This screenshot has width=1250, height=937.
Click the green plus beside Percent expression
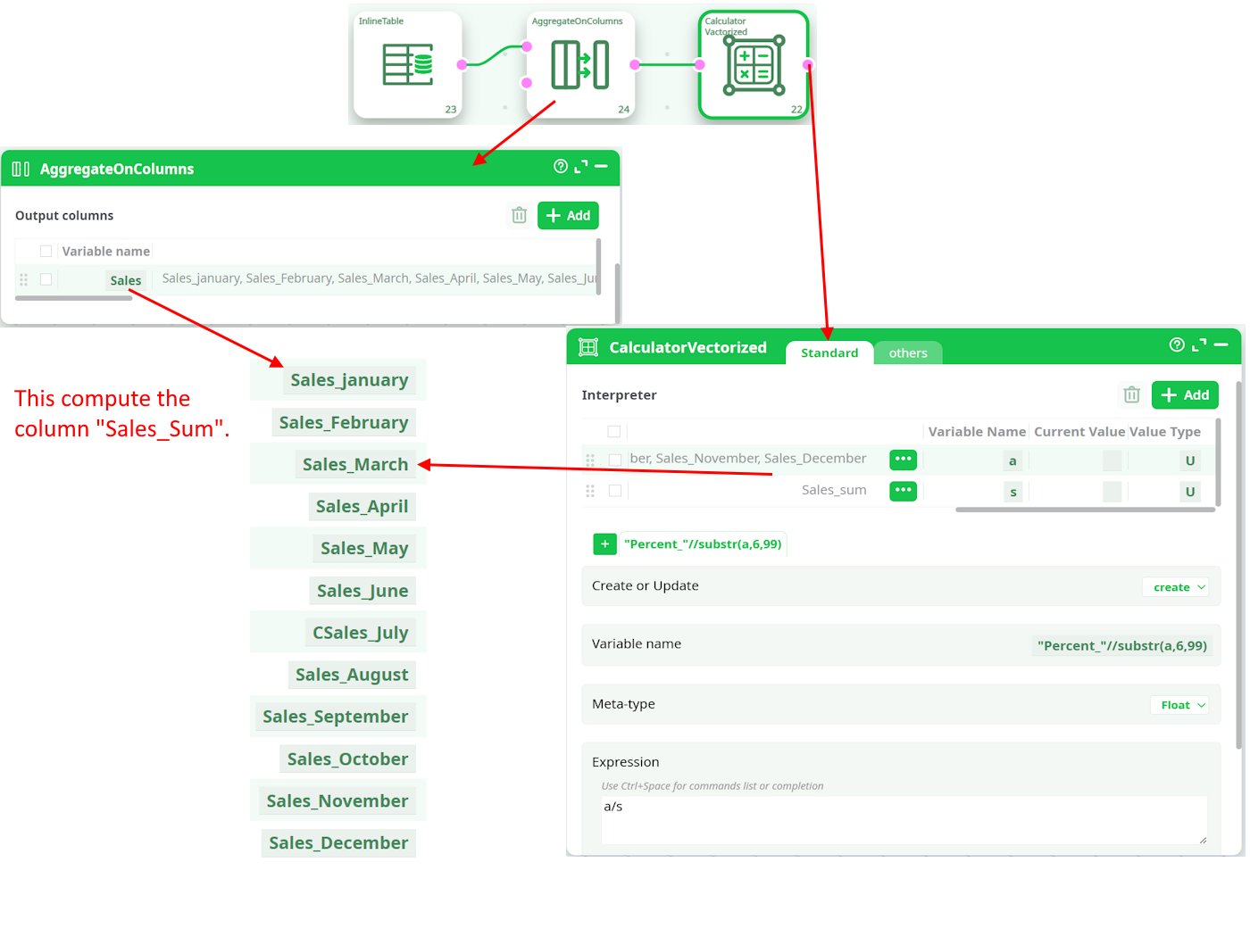click(x=604, y=543)
